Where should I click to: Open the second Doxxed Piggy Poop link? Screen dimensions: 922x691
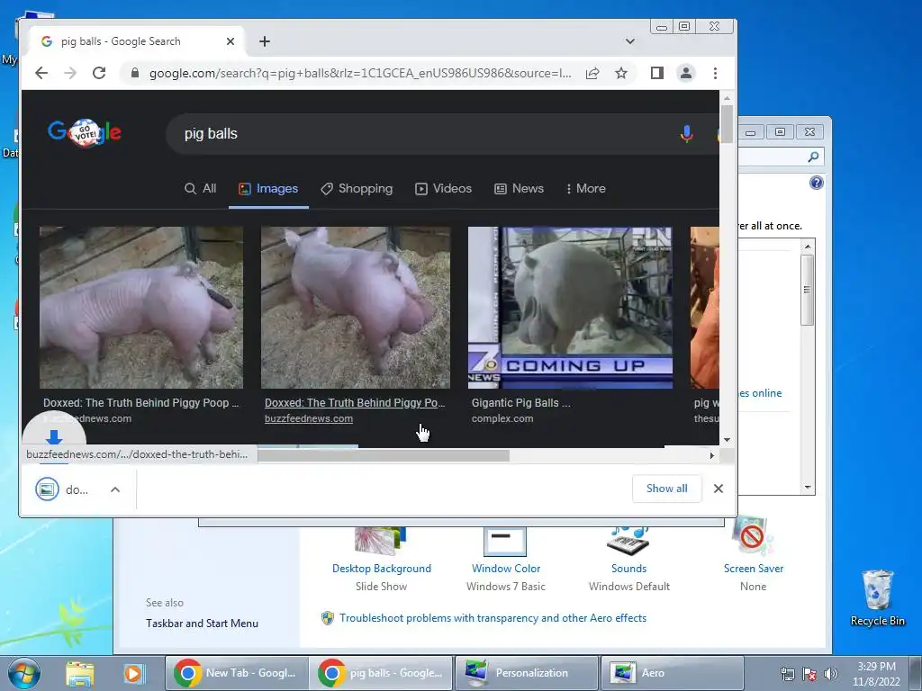click(355, 403)
